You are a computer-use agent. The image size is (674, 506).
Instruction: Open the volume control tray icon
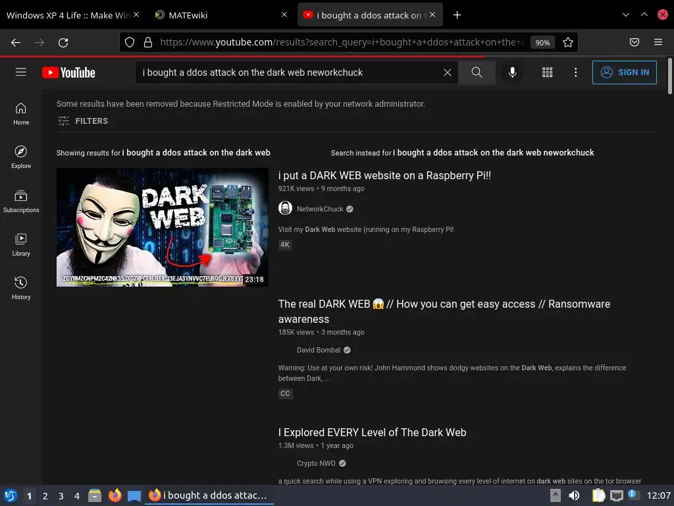tap(574, 495)
